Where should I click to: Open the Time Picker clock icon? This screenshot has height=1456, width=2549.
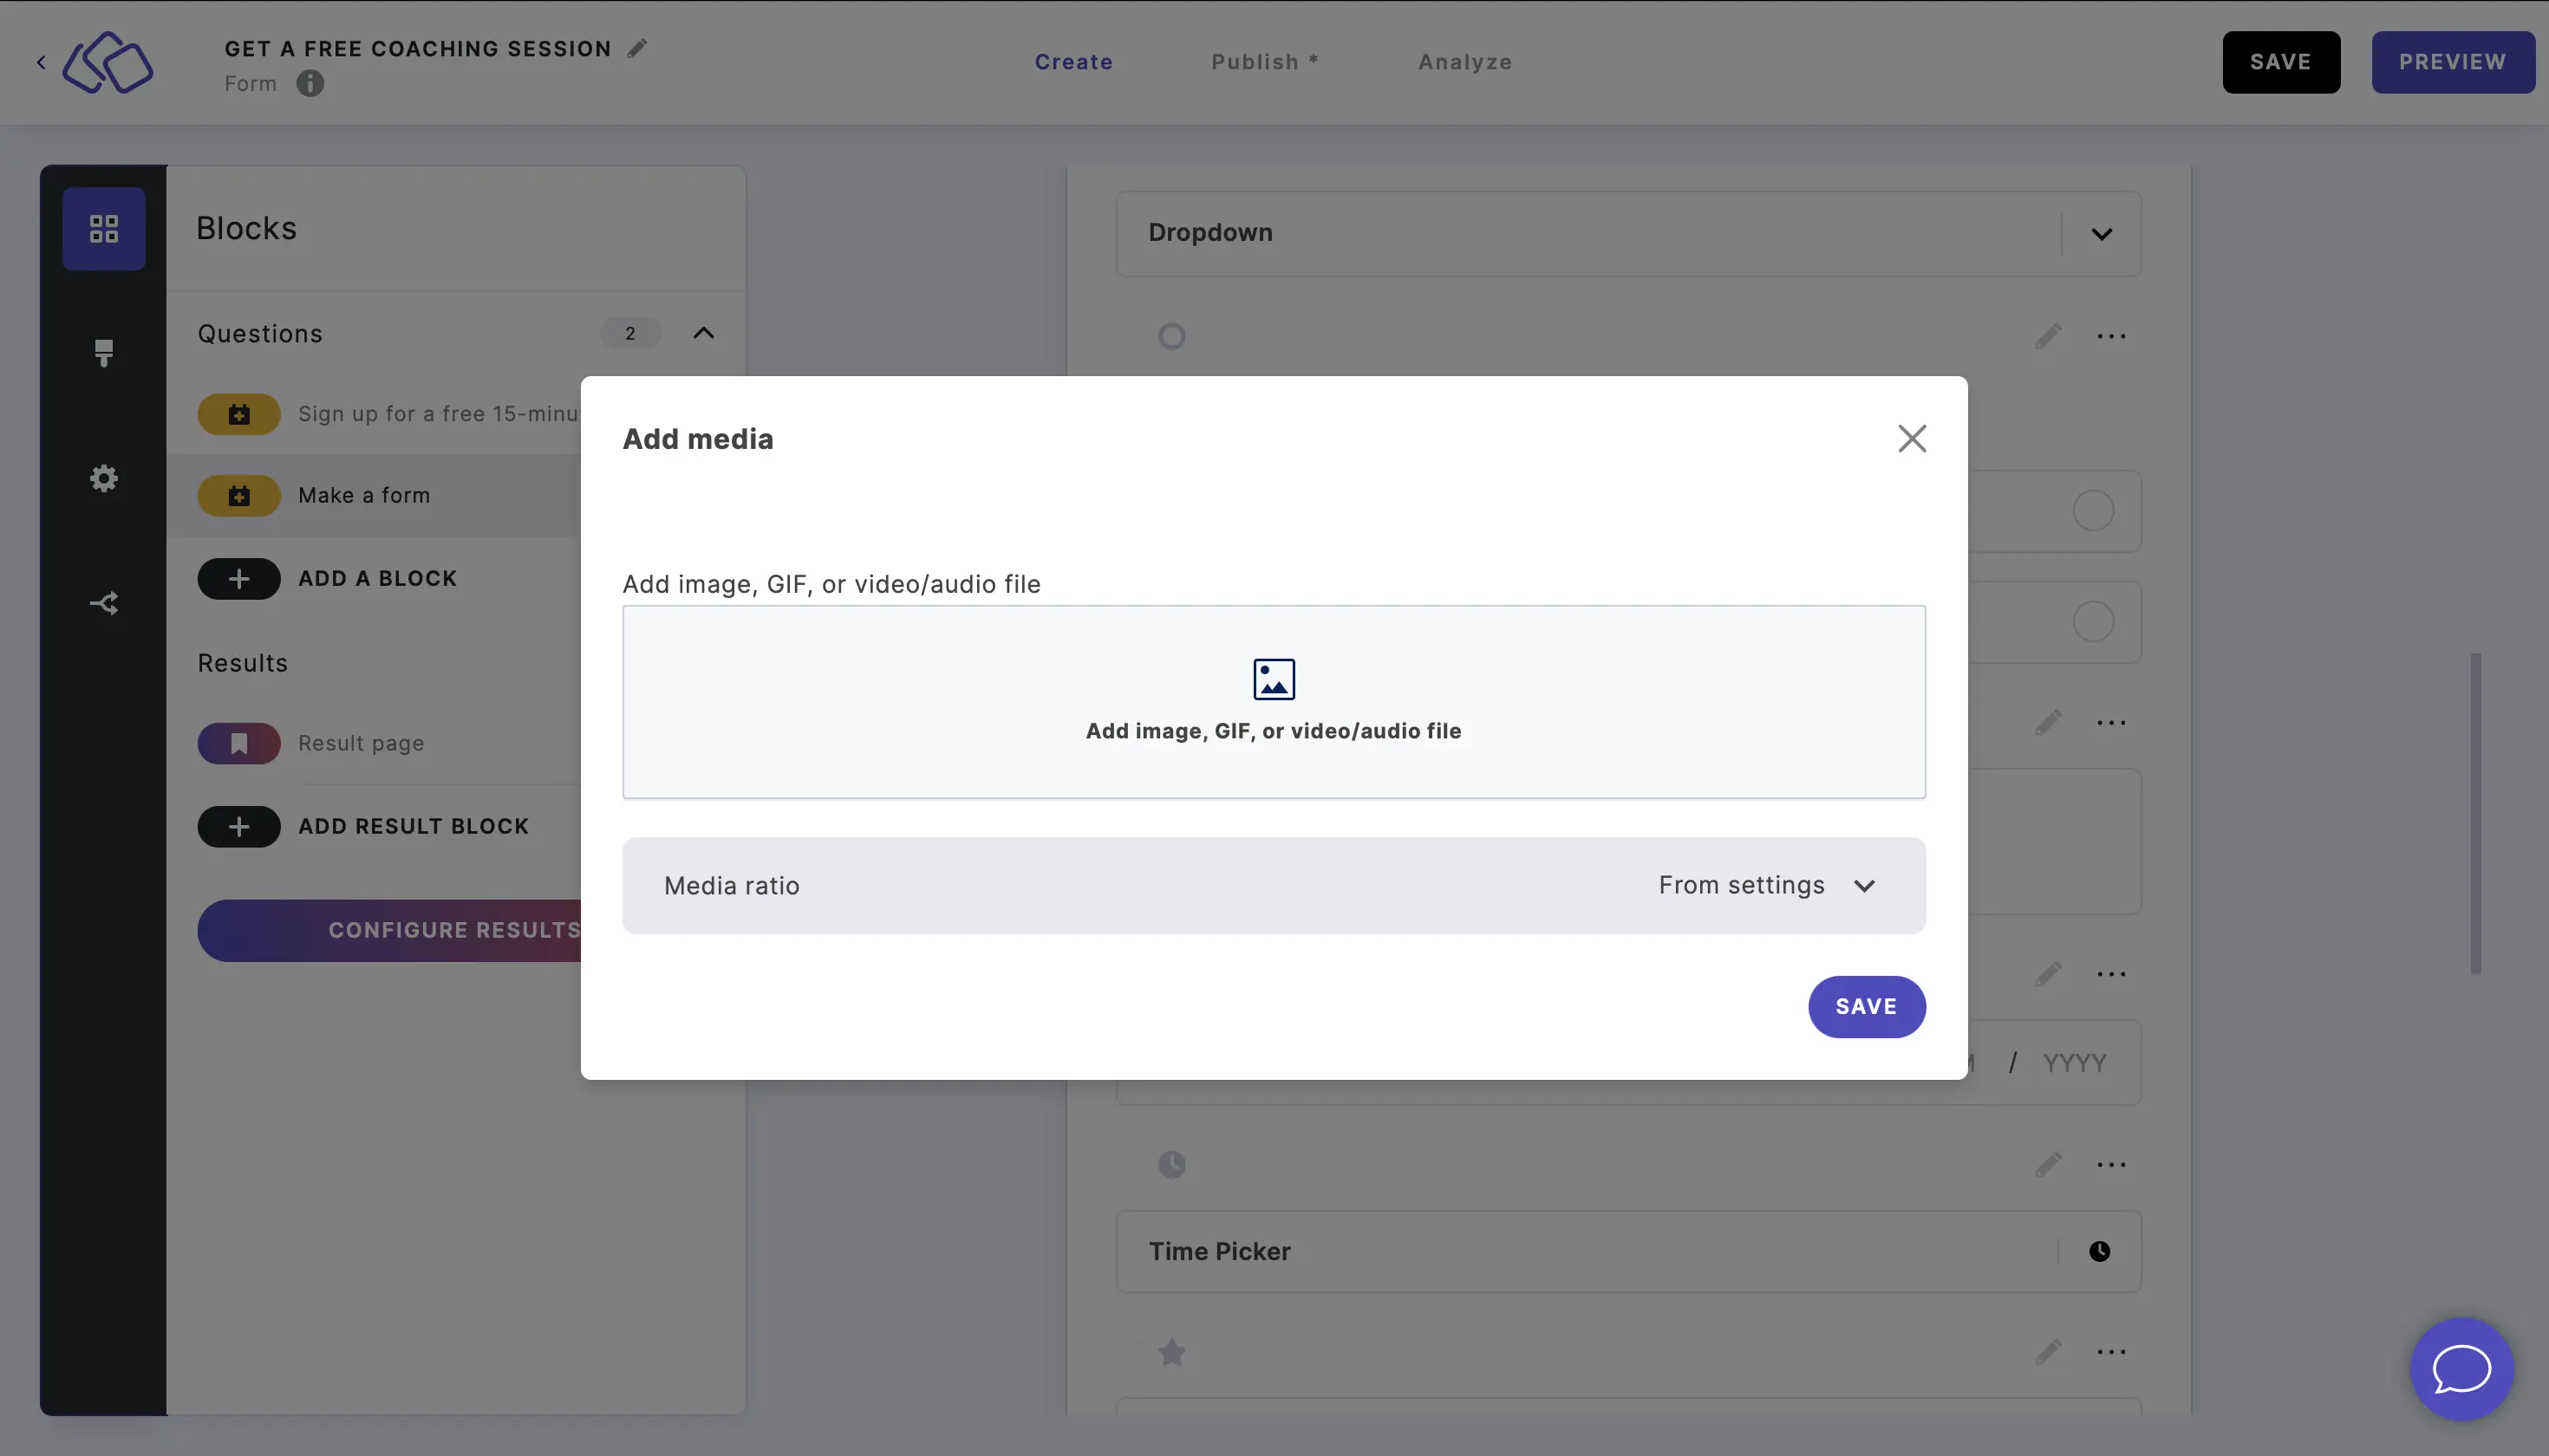[x=2099, y=1251]
